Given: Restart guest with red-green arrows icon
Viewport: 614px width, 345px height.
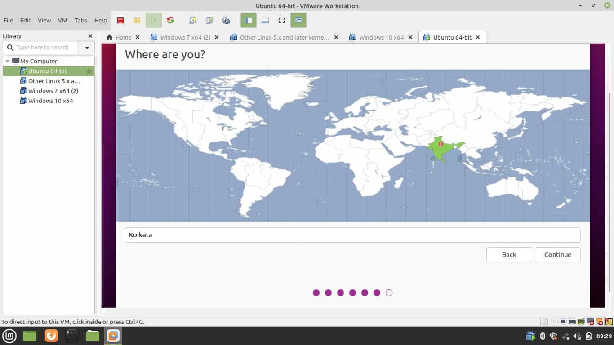Looking at the screenshot, I should click(x=170, y=20).
